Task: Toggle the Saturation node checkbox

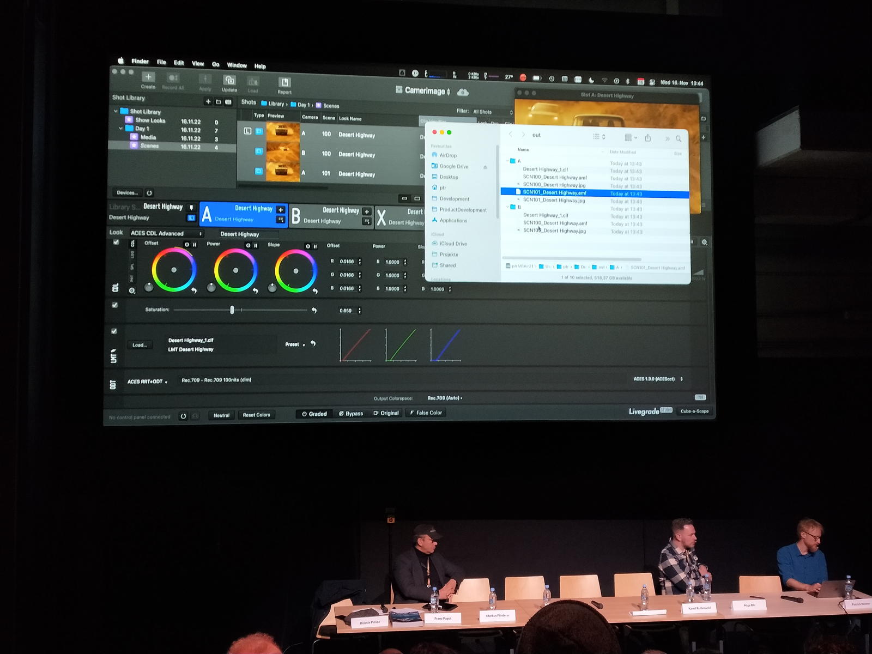Action: click(114, 305)
